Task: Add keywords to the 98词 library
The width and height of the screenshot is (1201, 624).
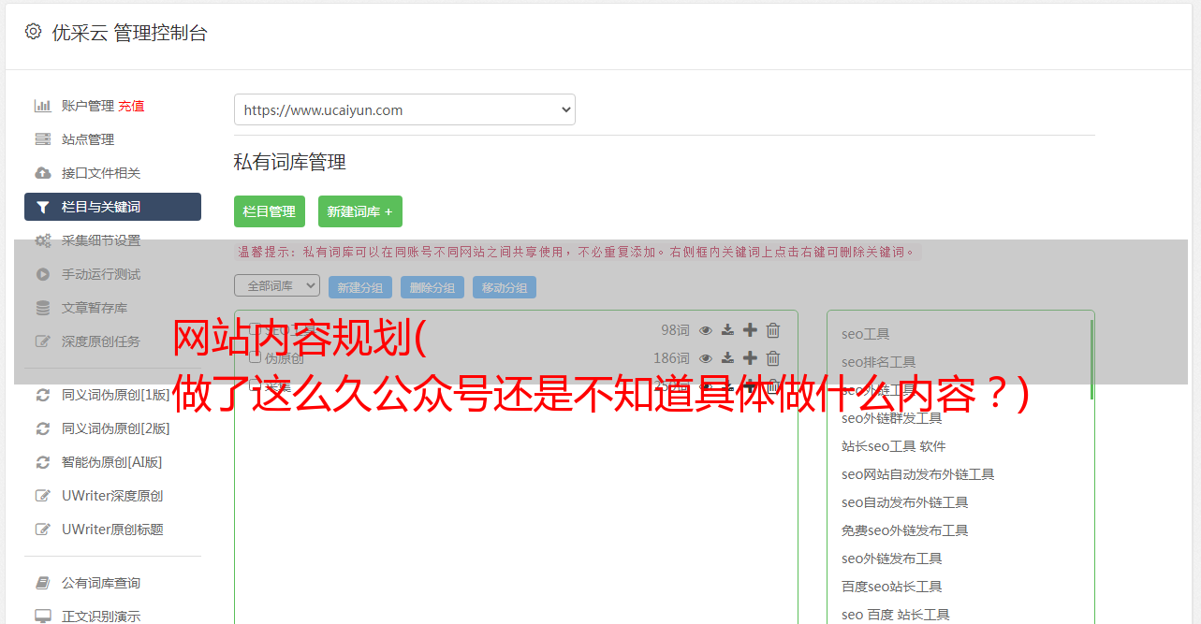Action: [x=750, y=330]
